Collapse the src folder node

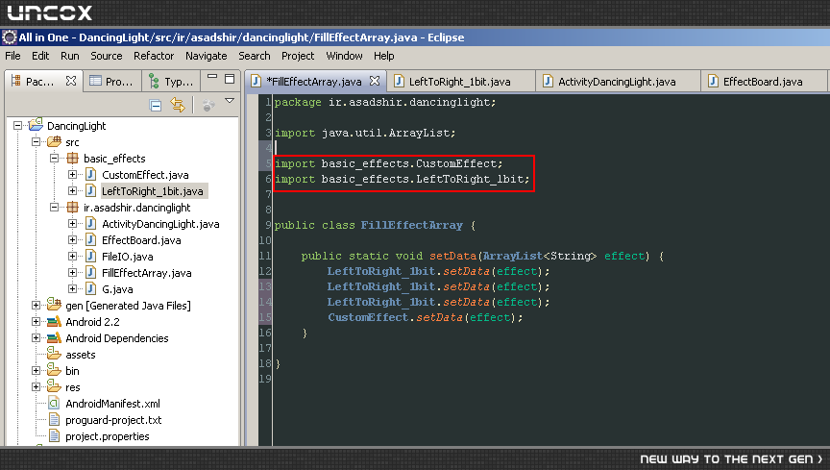click(36, 141)
